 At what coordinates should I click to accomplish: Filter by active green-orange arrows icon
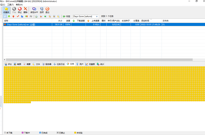click(26, 16)
